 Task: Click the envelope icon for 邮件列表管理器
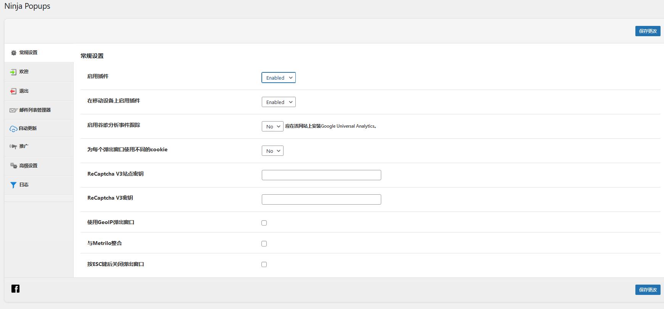tap(13, 110)
